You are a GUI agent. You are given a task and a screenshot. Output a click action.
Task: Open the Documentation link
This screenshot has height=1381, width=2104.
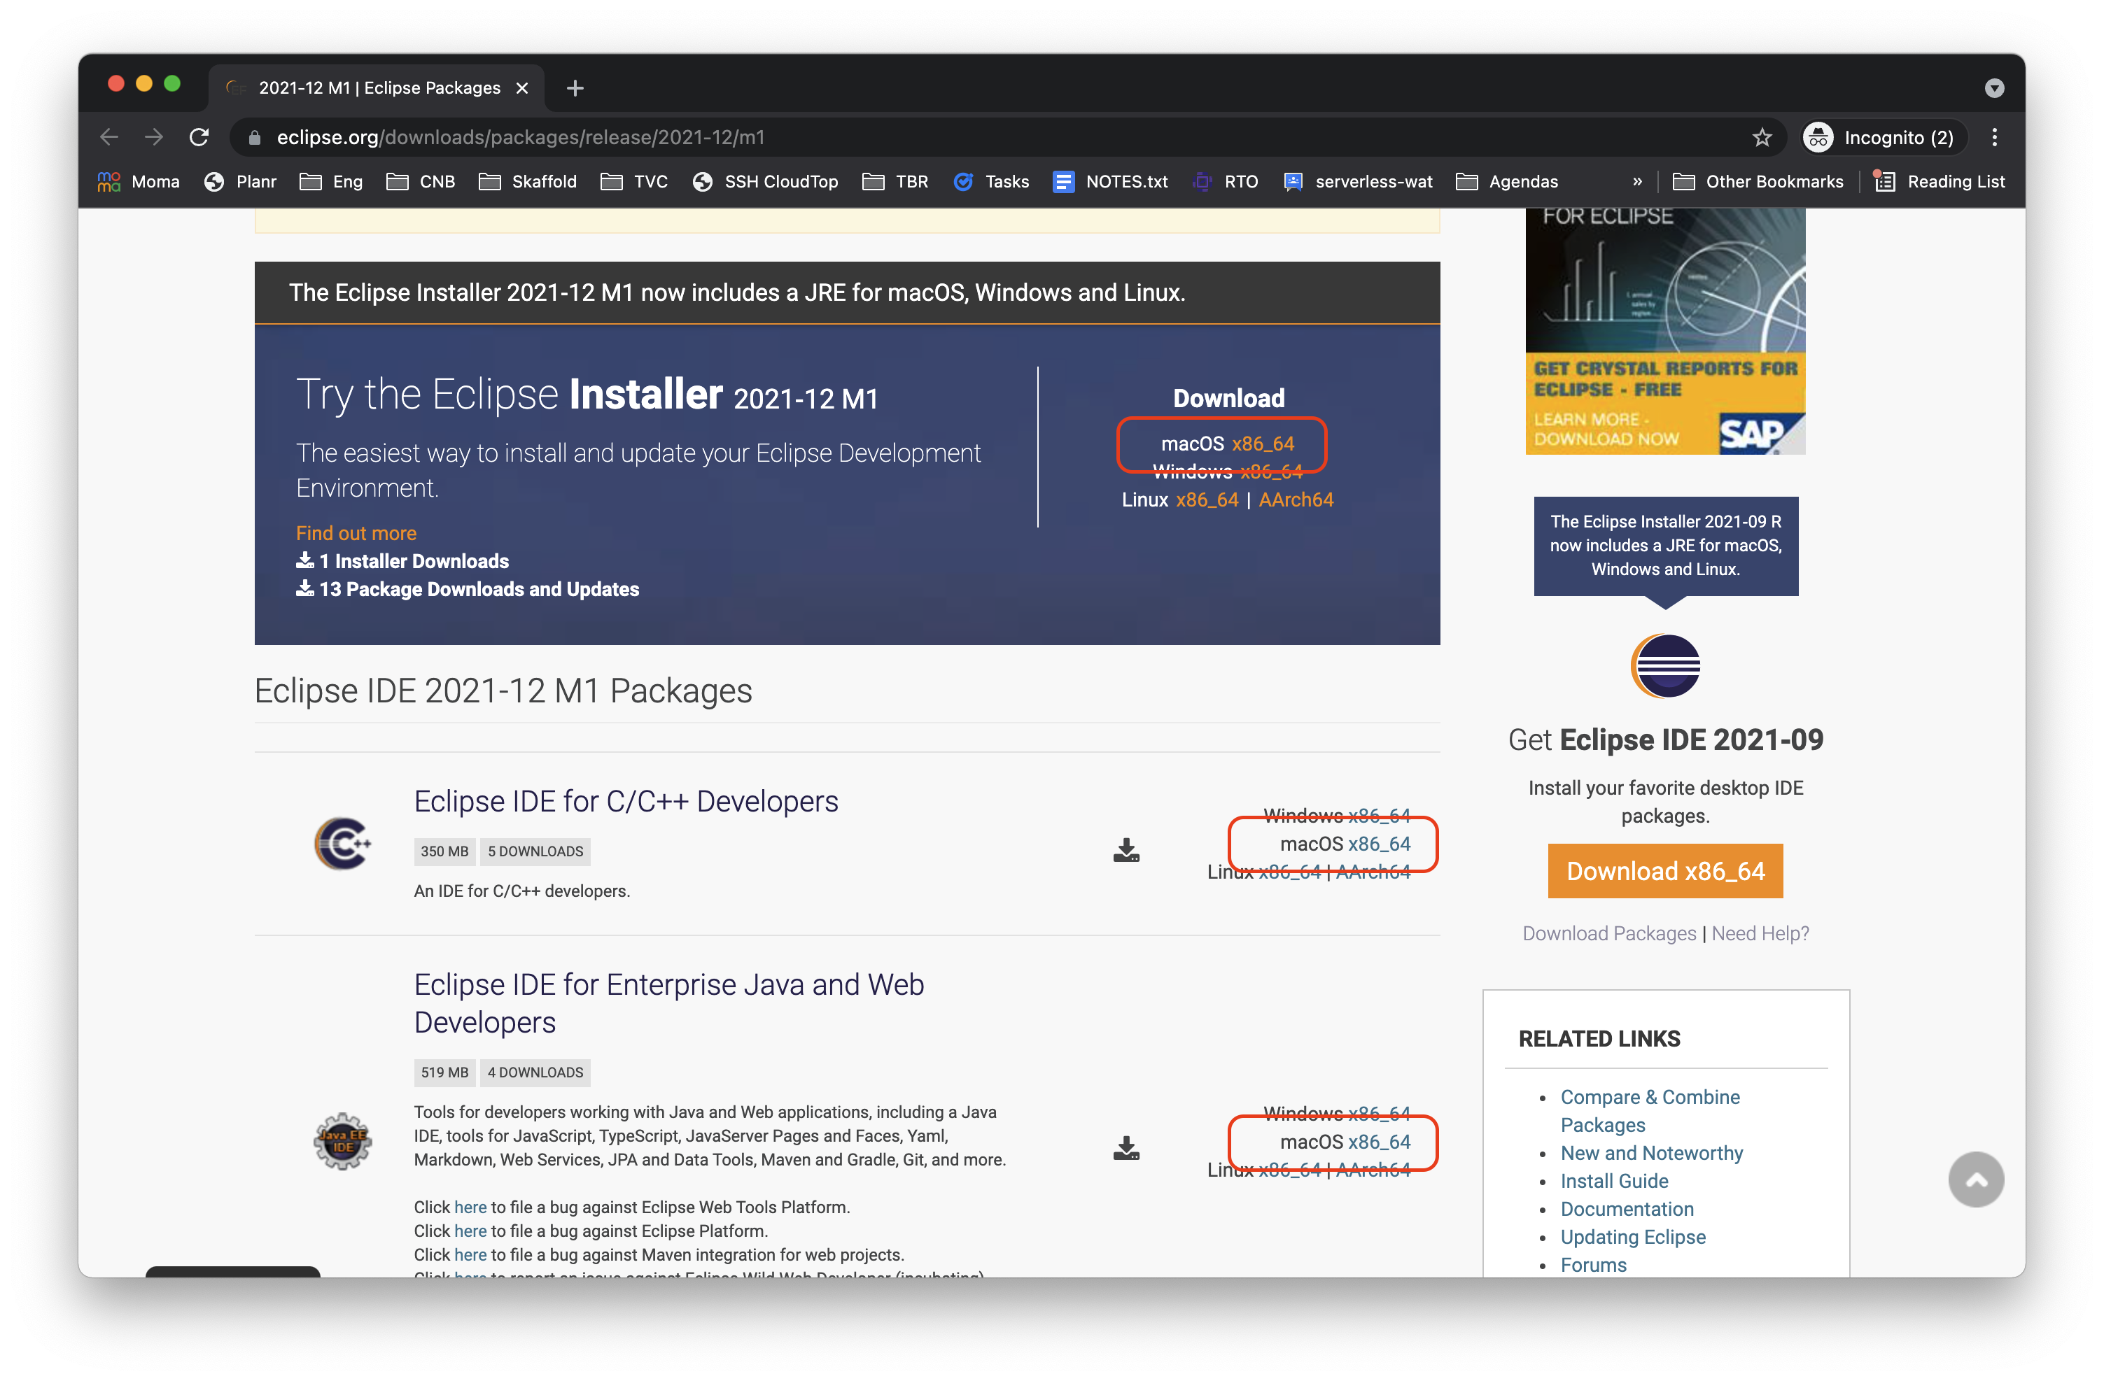[x=1627, y=1209]
